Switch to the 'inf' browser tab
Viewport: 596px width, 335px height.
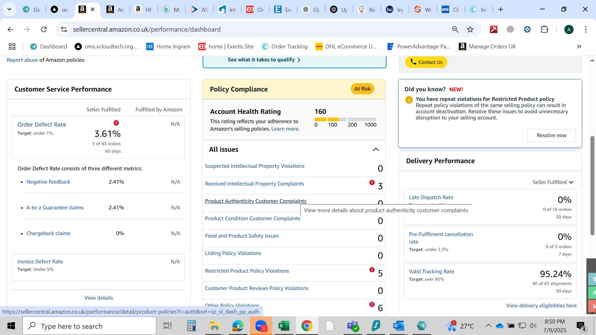[227, 10]
